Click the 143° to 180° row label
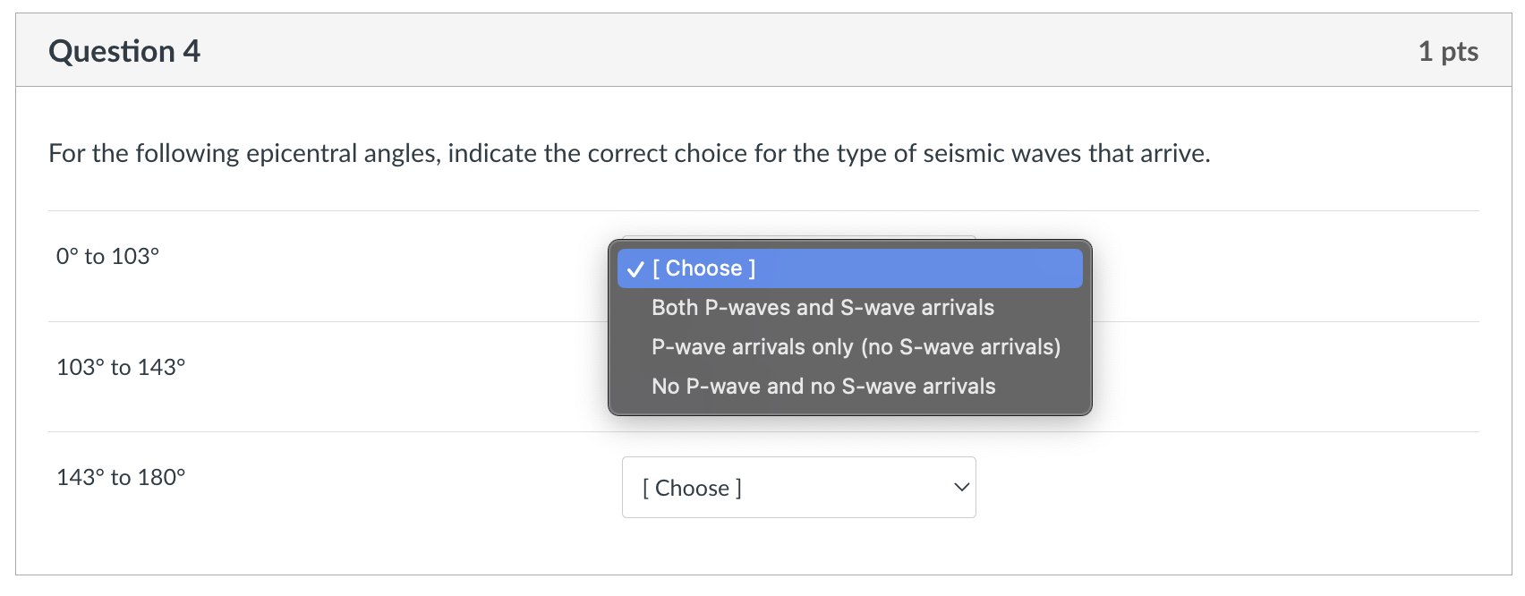 [121, 477]
